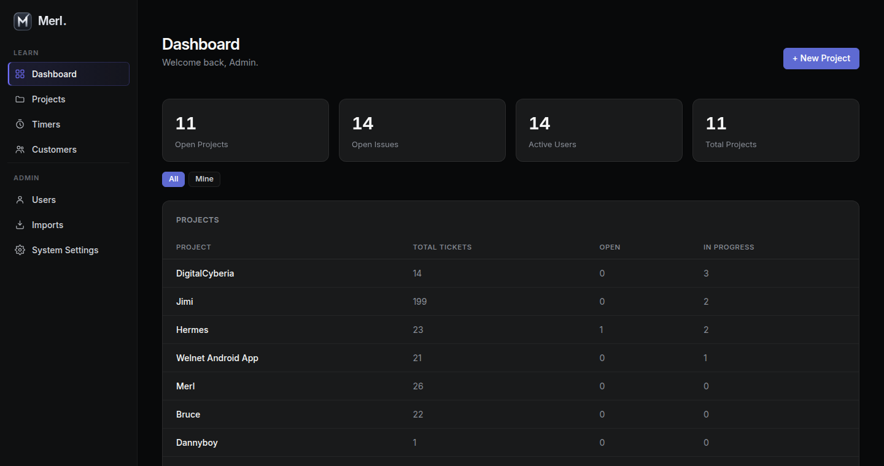Screen dimensions: 884x466
Task: Click the System Settings gear icon
Action: [x=20, y=250]
